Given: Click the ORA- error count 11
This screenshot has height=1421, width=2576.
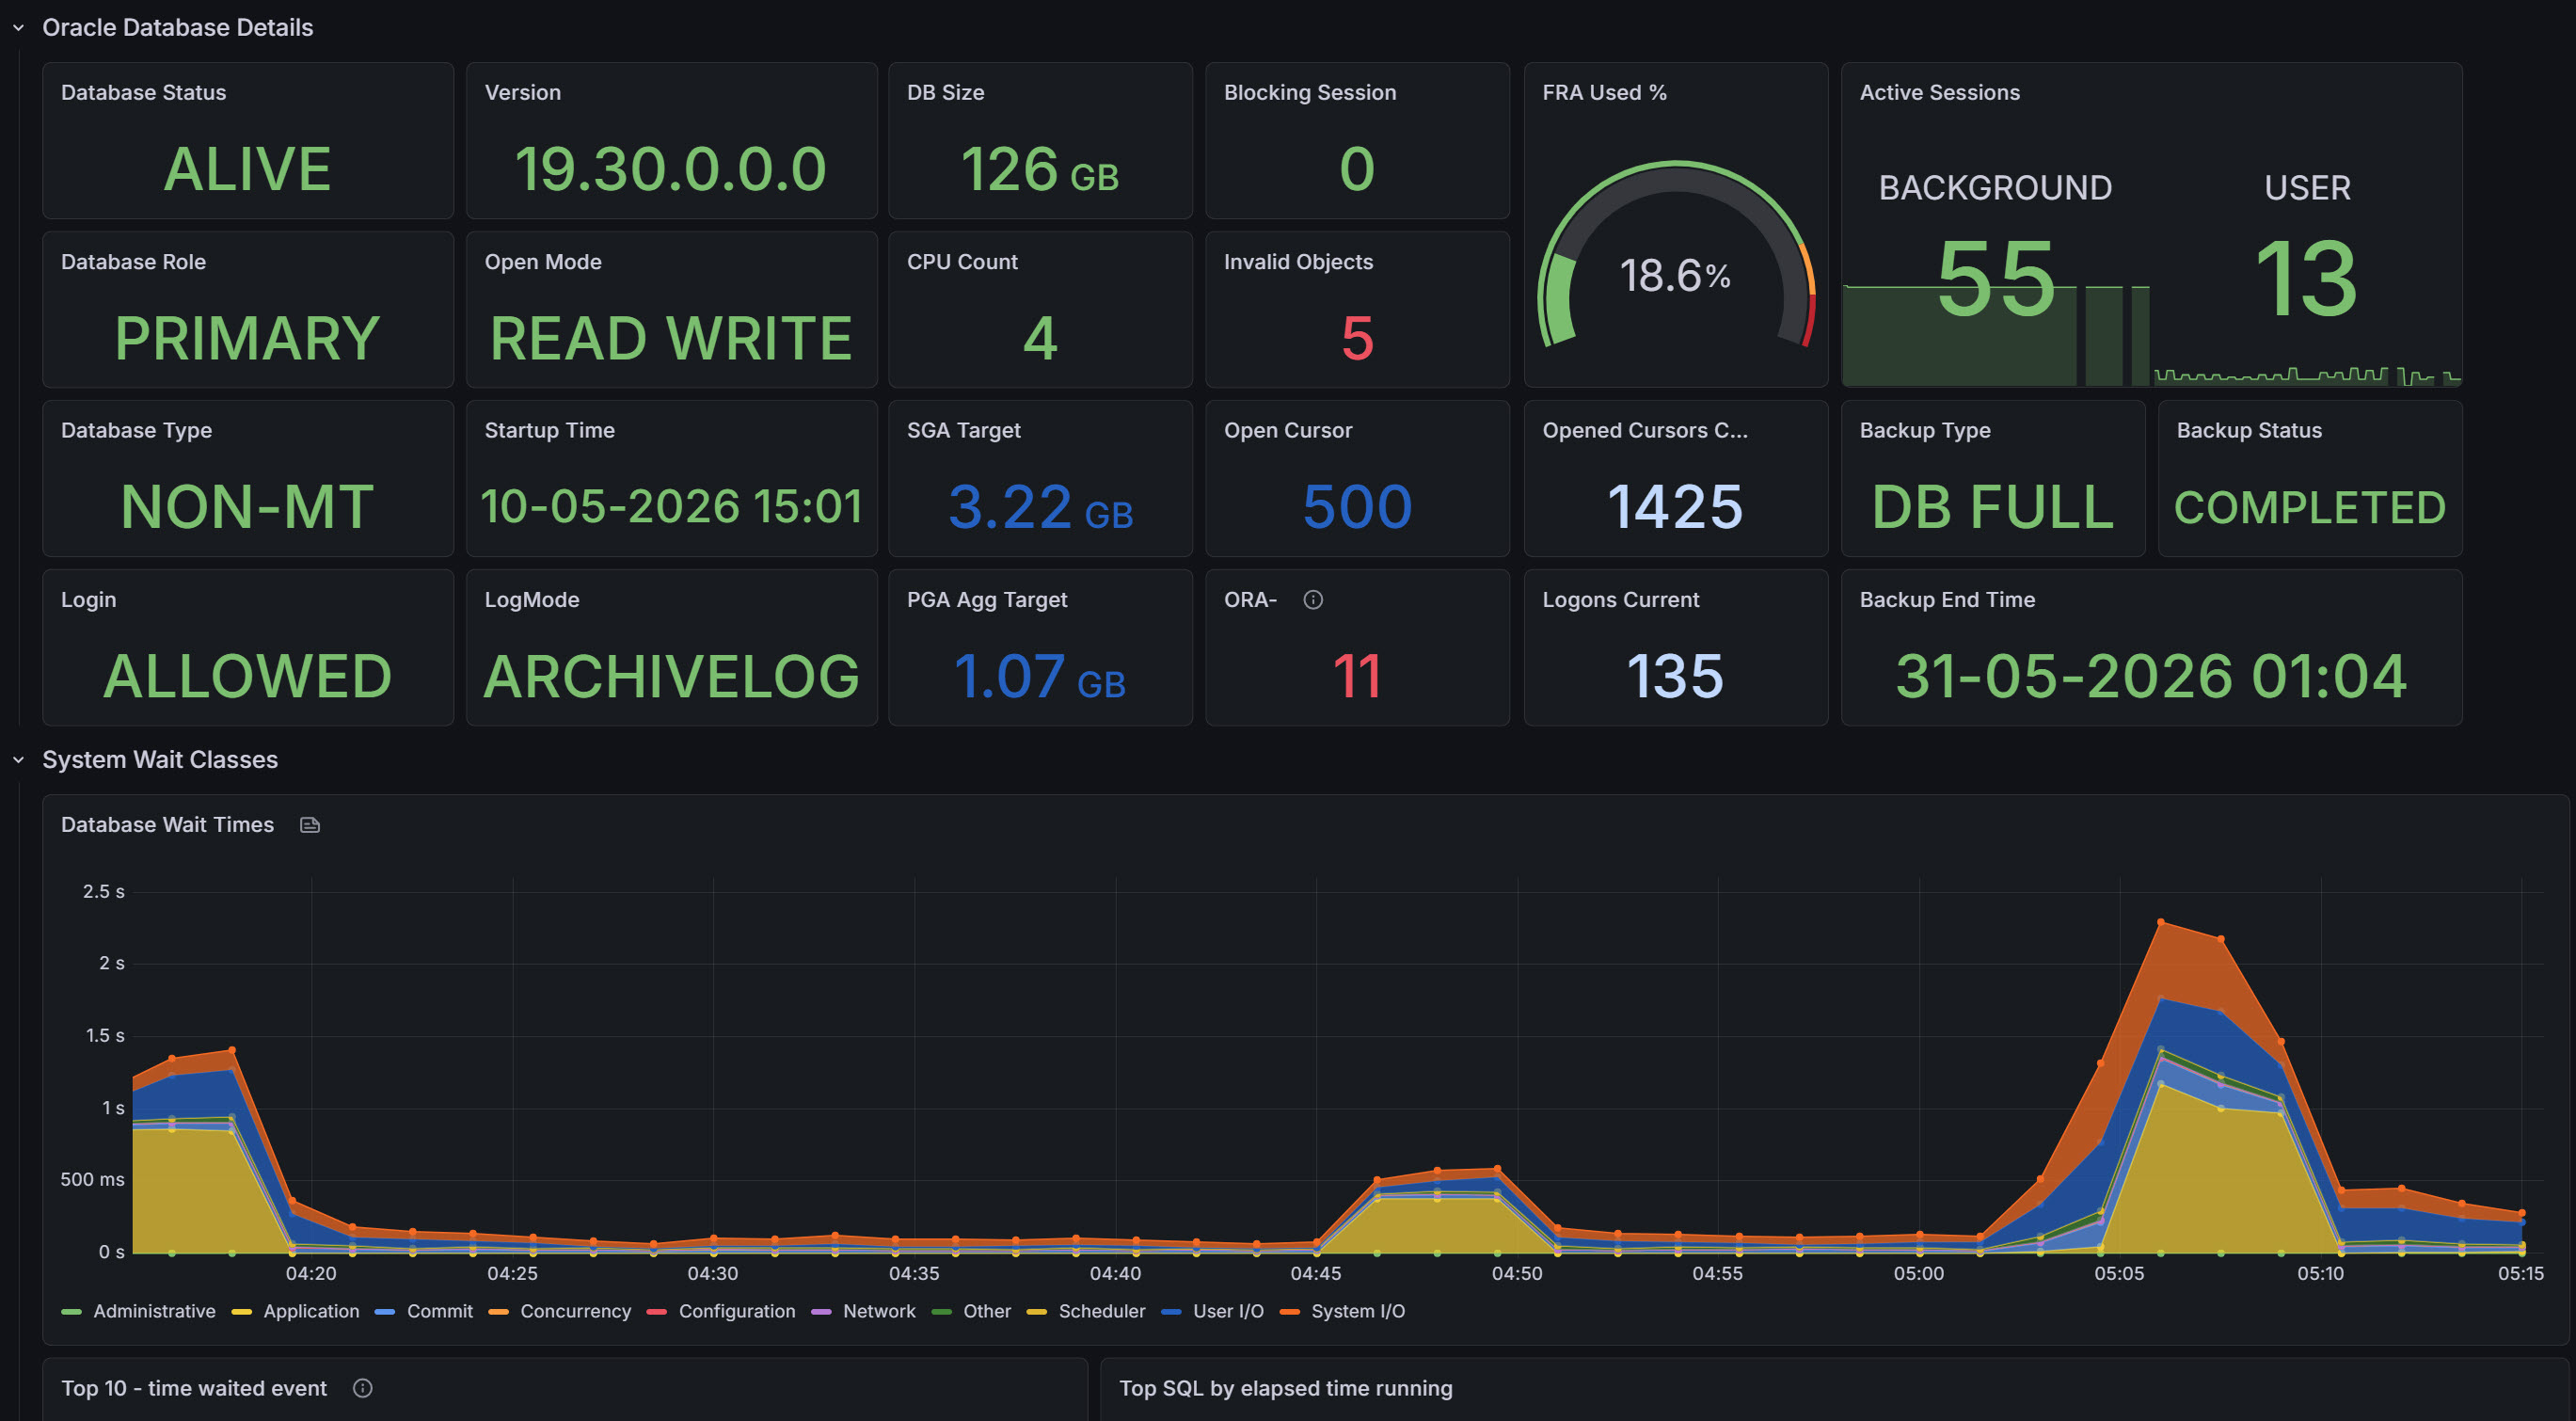Looking at the screenshot, I should pos(1358,676).
